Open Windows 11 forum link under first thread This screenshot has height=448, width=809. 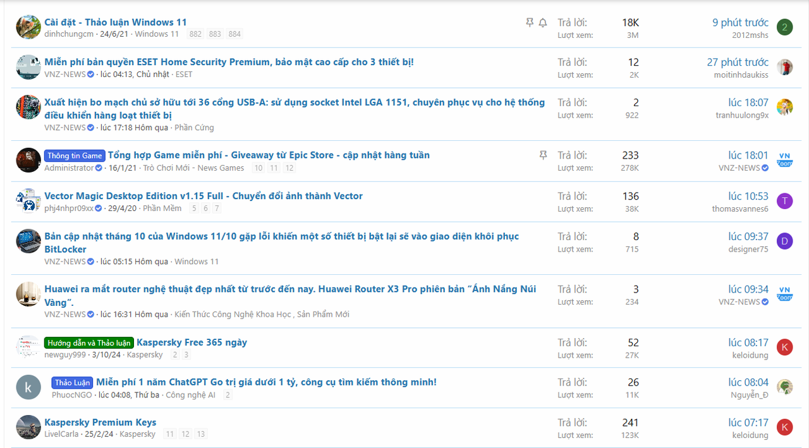click(x=157, y=34)
